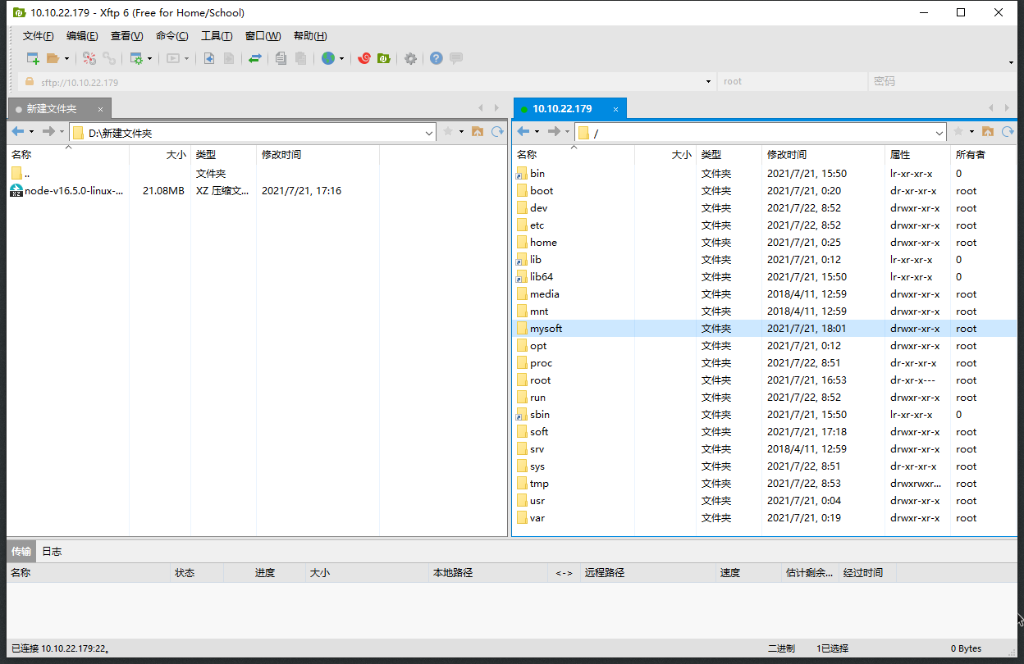This screenshot has width=1024, height=664.
Task: Go to home directory in the local pane
Action: 478,131
